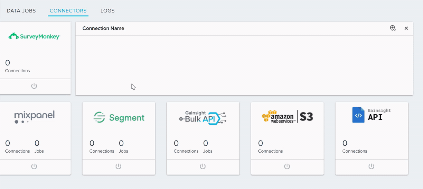Screen dimensions: 423x189
Task: Click the Gainsight API logo
Action: [372, 115]
